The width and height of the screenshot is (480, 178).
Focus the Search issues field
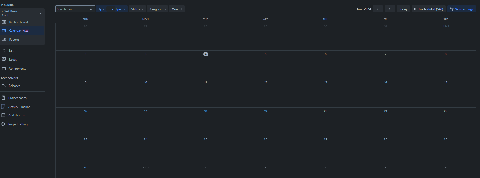pyautogui.click(x=75, y=9)
